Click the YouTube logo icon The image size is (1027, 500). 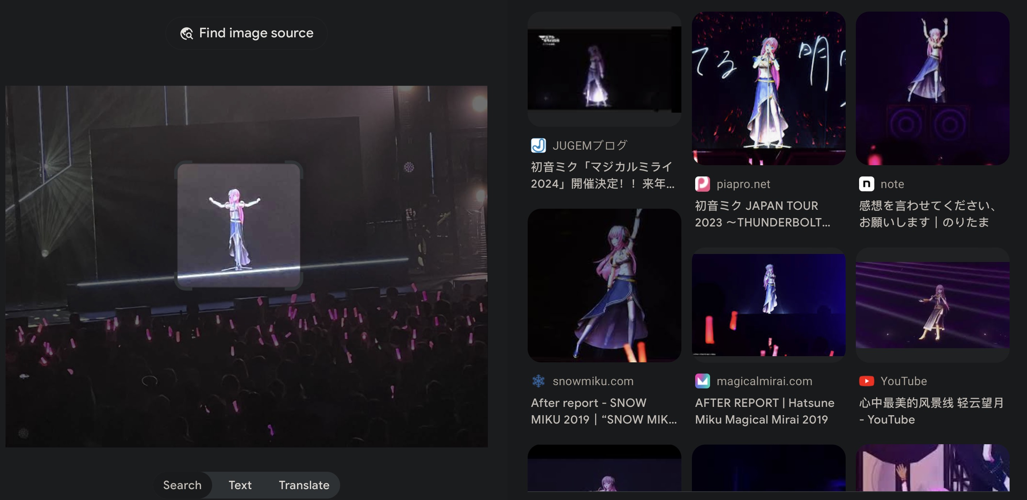866,381
